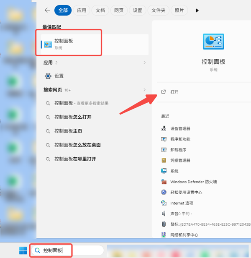Switch to the 应用 filter tab
Image resolution: width=251 pixels, height=258 pixels.
pos(82,10)
